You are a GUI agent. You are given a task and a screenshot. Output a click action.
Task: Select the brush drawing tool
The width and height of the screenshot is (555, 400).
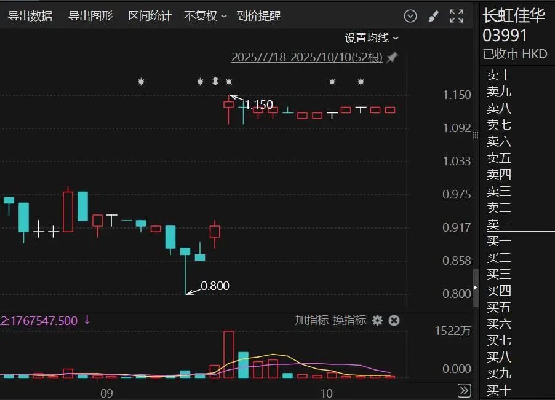click(433, 16)
